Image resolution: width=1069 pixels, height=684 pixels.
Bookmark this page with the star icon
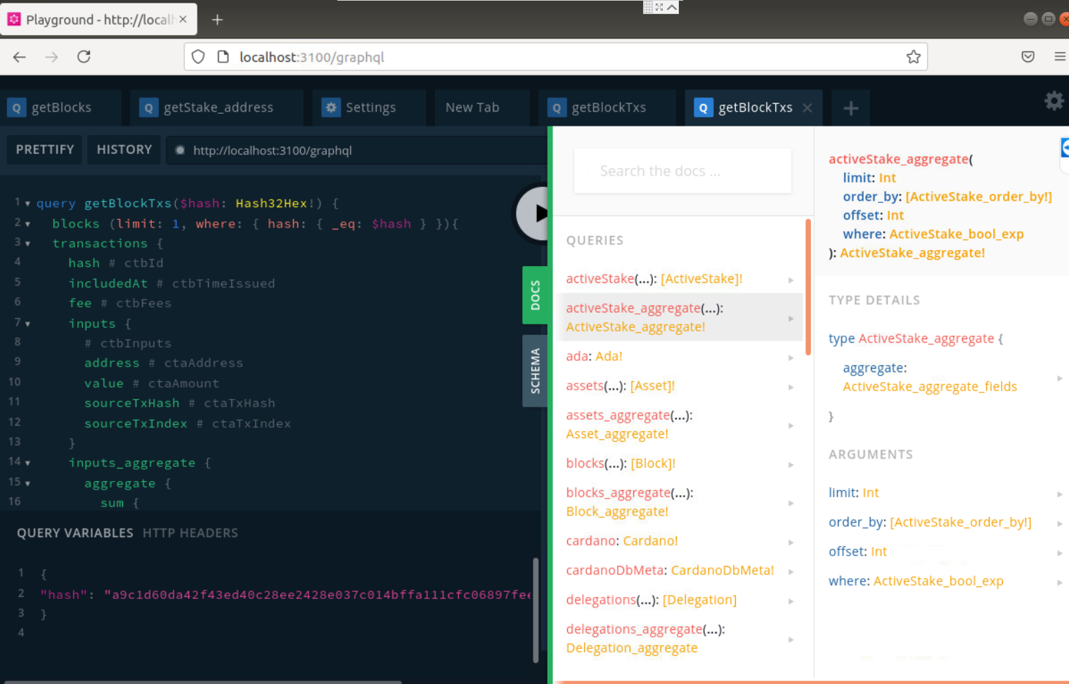[x=913, y=57]
